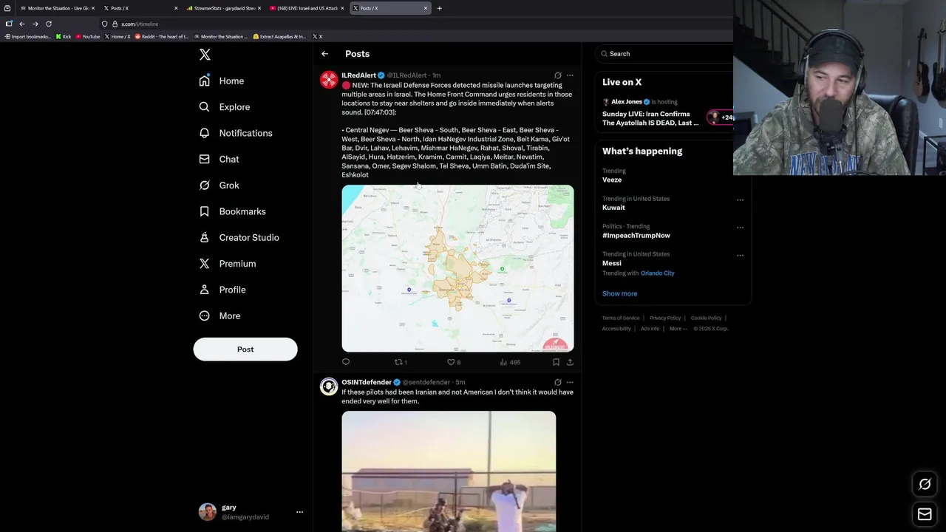Click the white Post button
Screen dimensions: 946x532
tap(245, 349)
